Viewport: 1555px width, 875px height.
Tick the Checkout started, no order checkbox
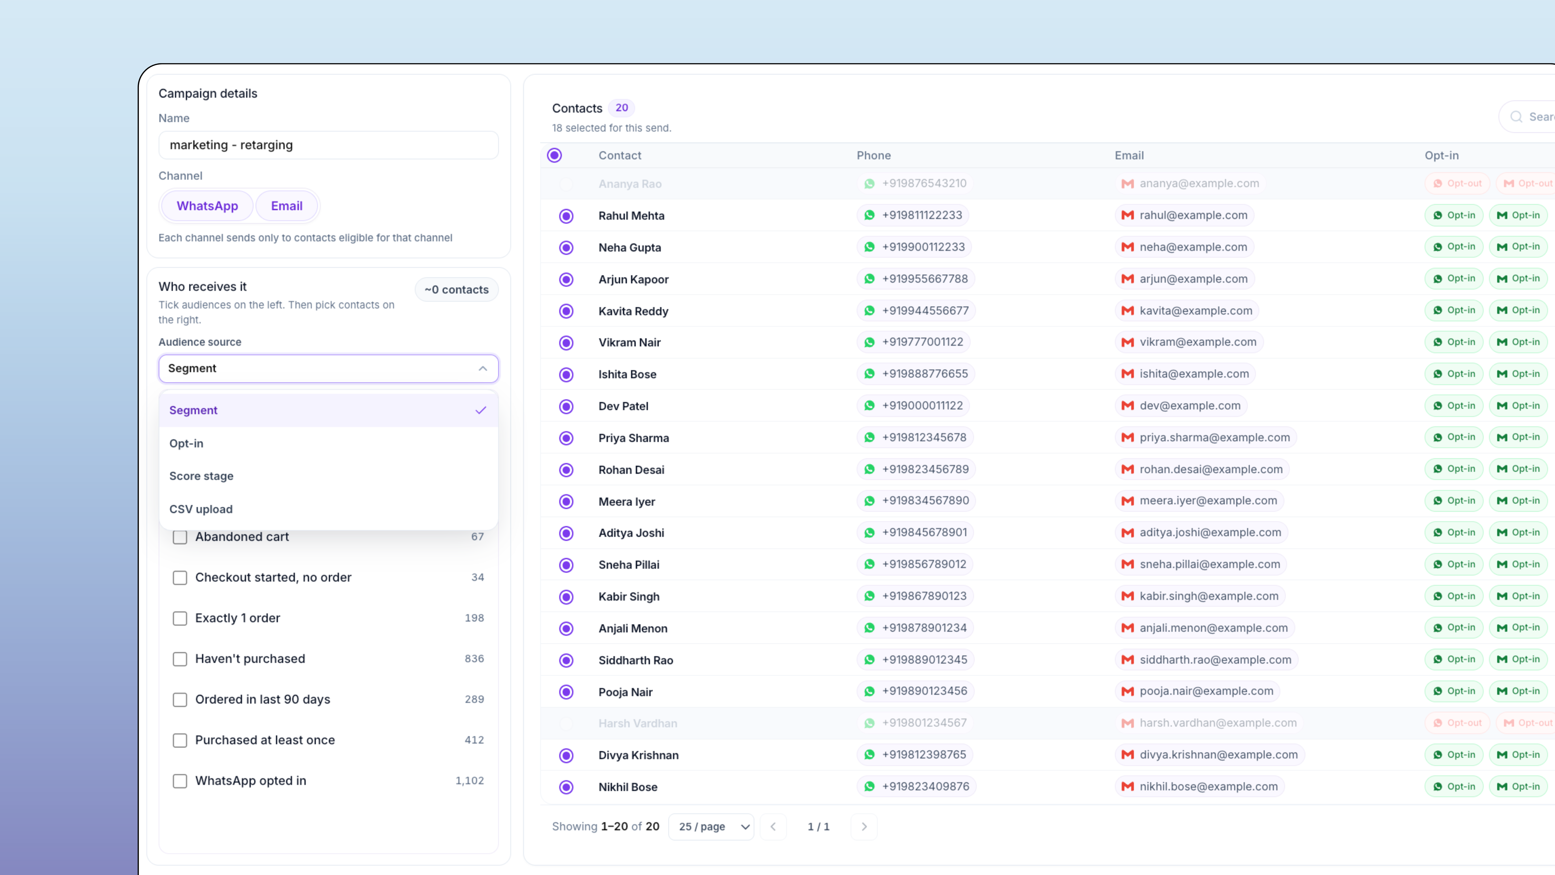point(180,577)
